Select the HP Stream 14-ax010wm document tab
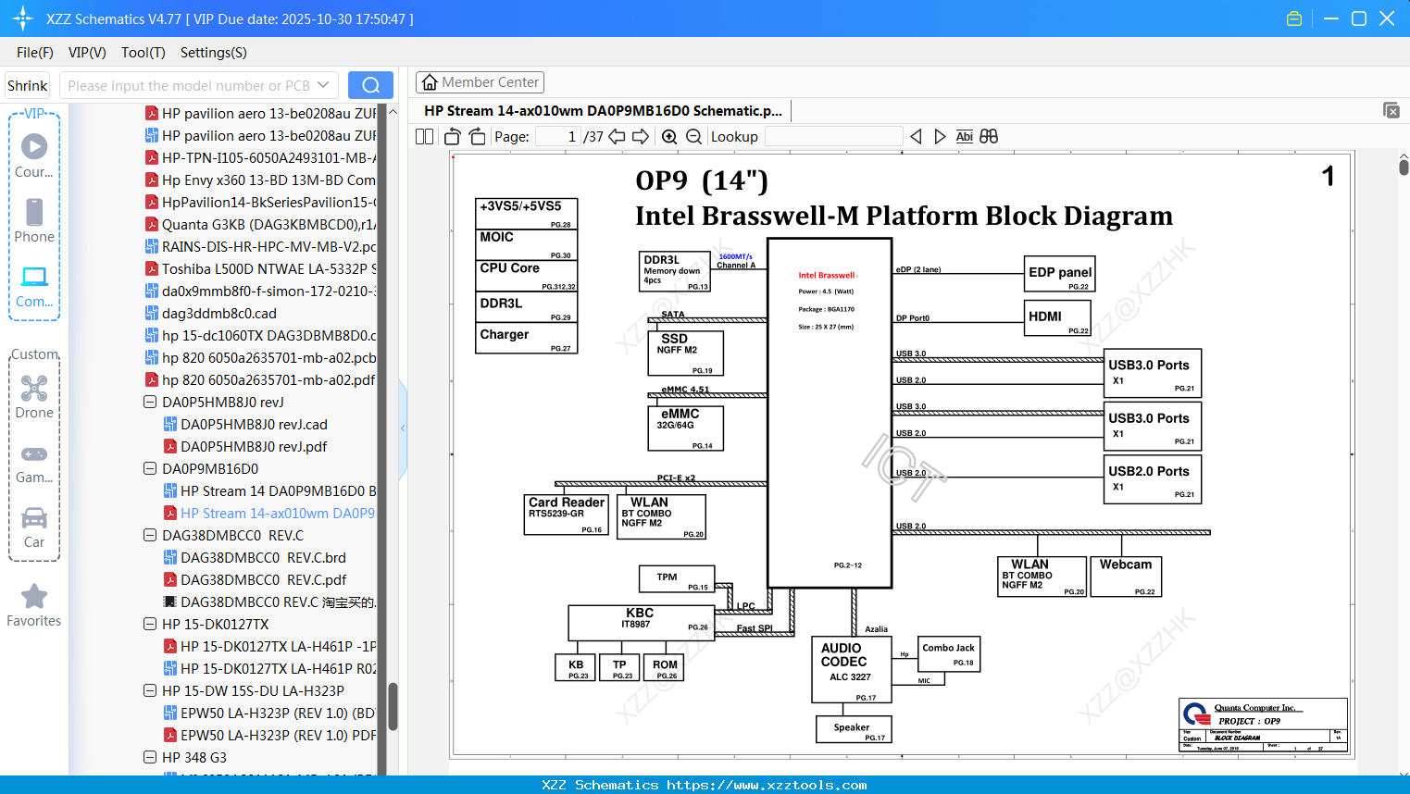Image resolution: width=1410 pixels, height=794 pixels. tap(603, 110)
